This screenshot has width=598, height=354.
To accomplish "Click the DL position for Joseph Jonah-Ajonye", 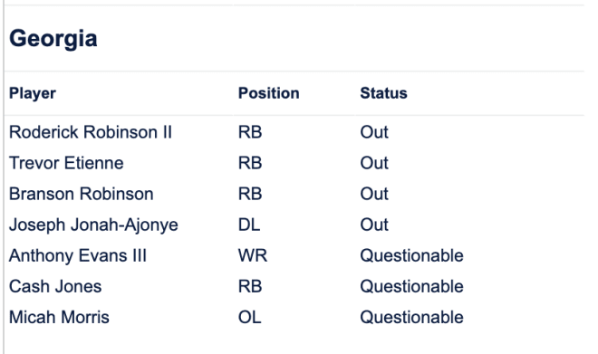I will coord(249,225).
